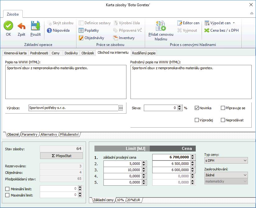Click Vyjmout in price levels group
The width and height of the screenshot is (256, 208).
pos(187,30)
